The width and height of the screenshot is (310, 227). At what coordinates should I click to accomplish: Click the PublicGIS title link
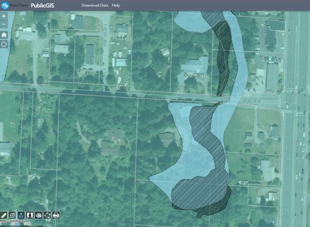(x=42, y=5)
